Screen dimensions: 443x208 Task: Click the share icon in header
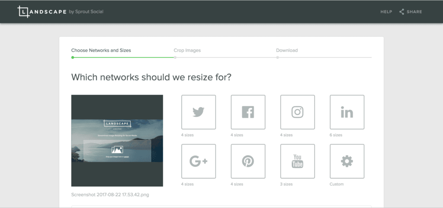pos(401,12)
